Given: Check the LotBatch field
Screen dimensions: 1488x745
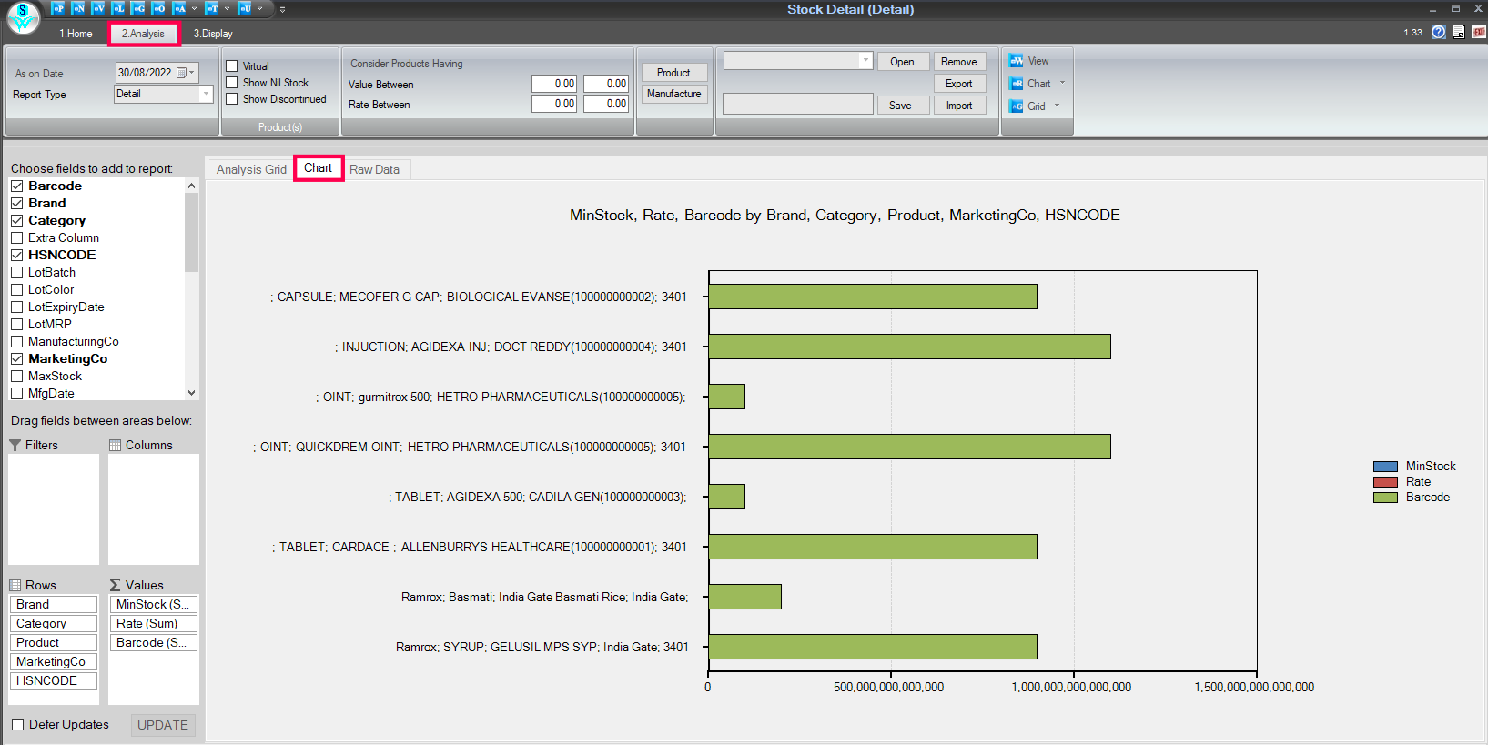Looking at the screenshot, I should tap(16, 272).
